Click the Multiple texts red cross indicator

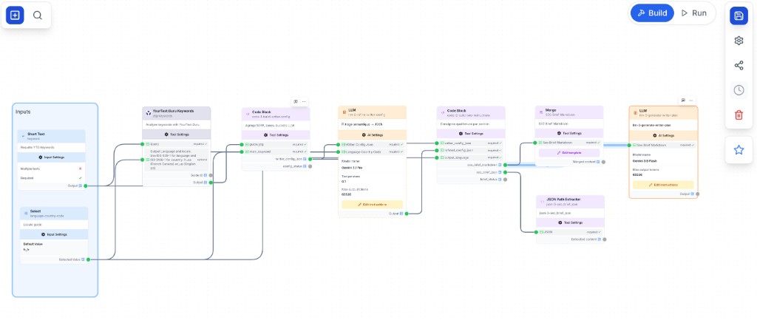[80, 168]
